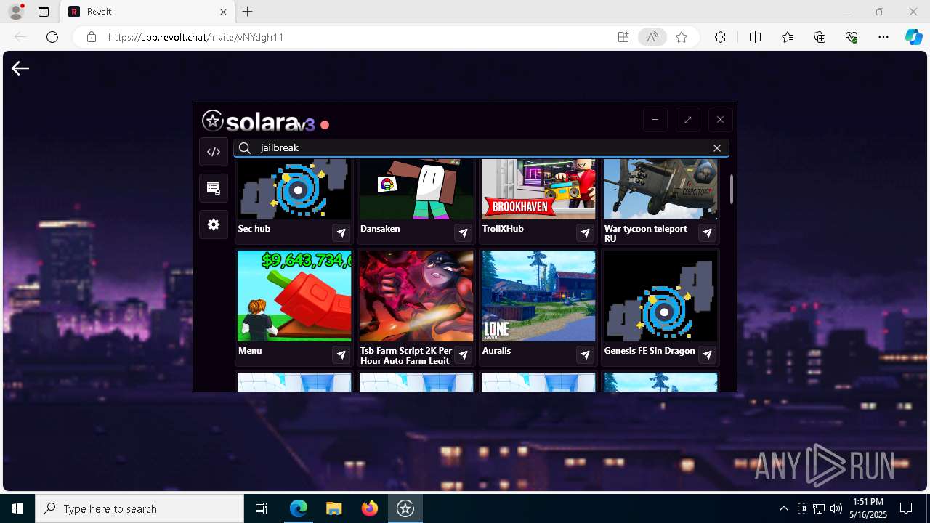Open the Genesis FE Sin Dragon thumbnail
Viewport: 930px width, 523px height.
660,296
